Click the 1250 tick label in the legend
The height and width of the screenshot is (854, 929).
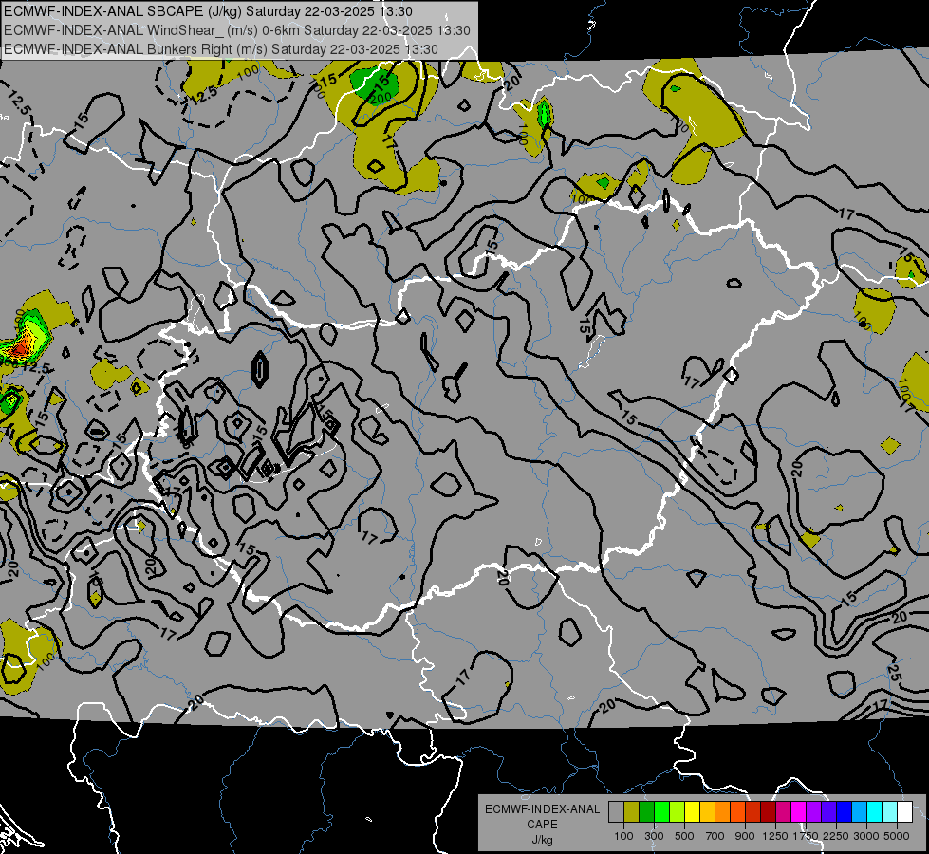coord(775,836)
